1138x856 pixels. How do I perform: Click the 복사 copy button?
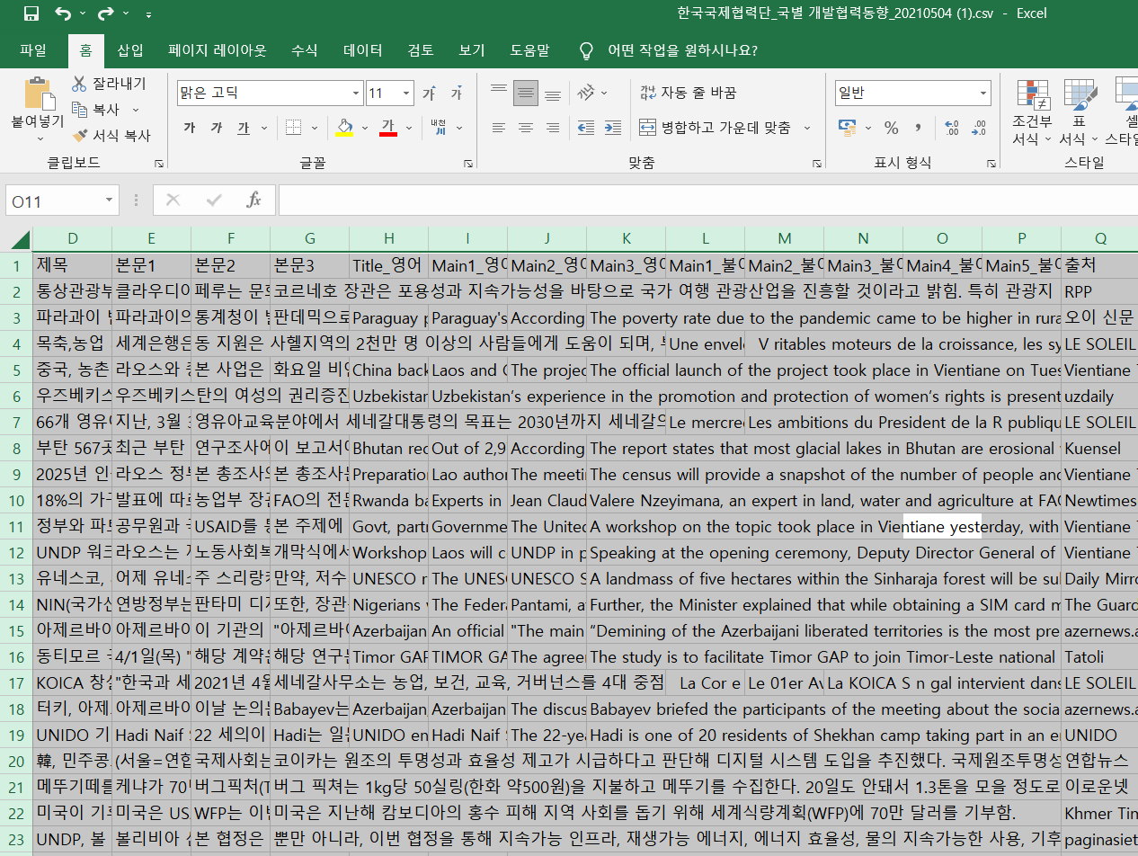(x=96, y=110)
